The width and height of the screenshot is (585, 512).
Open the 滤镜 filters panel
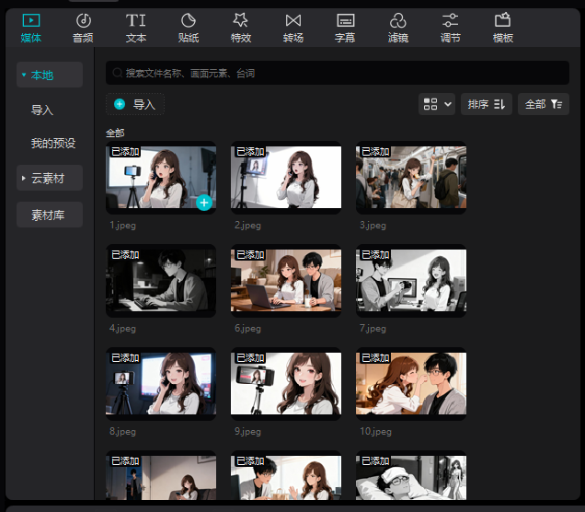tap(397, 28)
